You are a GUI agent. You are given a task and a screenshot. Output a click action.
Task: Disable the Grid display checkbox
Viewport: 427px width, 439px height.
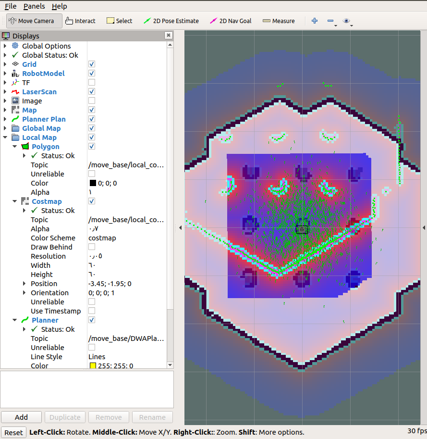[91, 64]
